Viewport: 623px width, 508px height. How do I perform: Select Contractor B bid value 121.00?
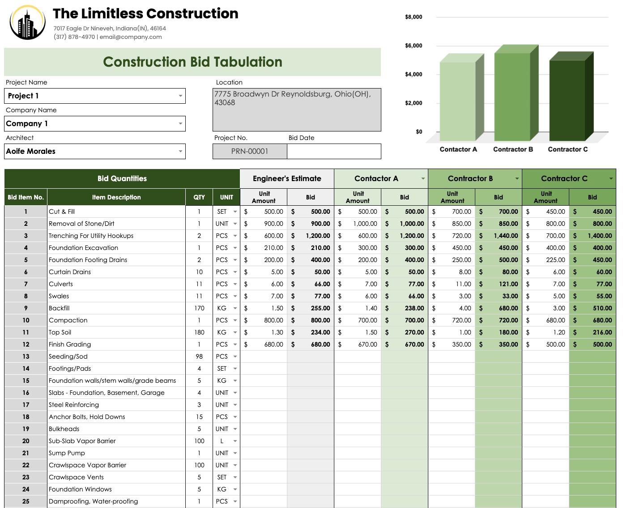point(499,284)
